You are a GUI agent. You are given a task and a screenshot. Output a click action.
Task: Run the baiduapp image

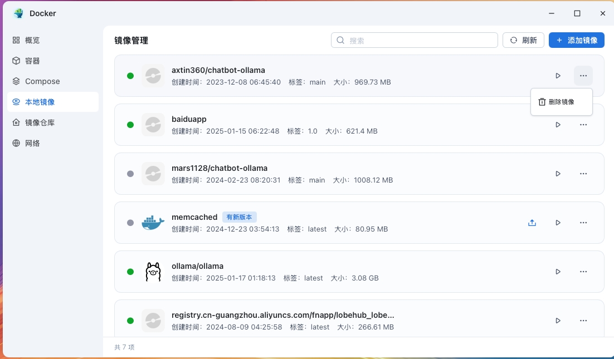558,125
